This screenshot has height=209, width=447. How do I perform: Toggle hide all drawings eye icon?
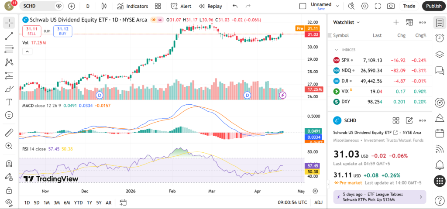pyautogui.click(x=9, y=202)
